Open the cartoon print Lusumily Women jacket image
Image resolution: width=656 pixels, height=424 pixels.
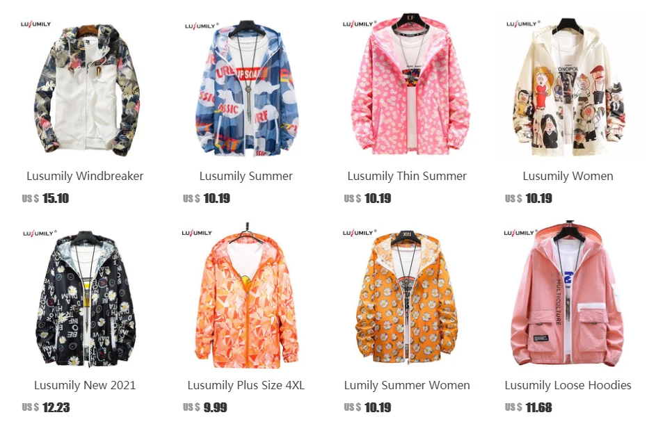[x=568, y=85]
